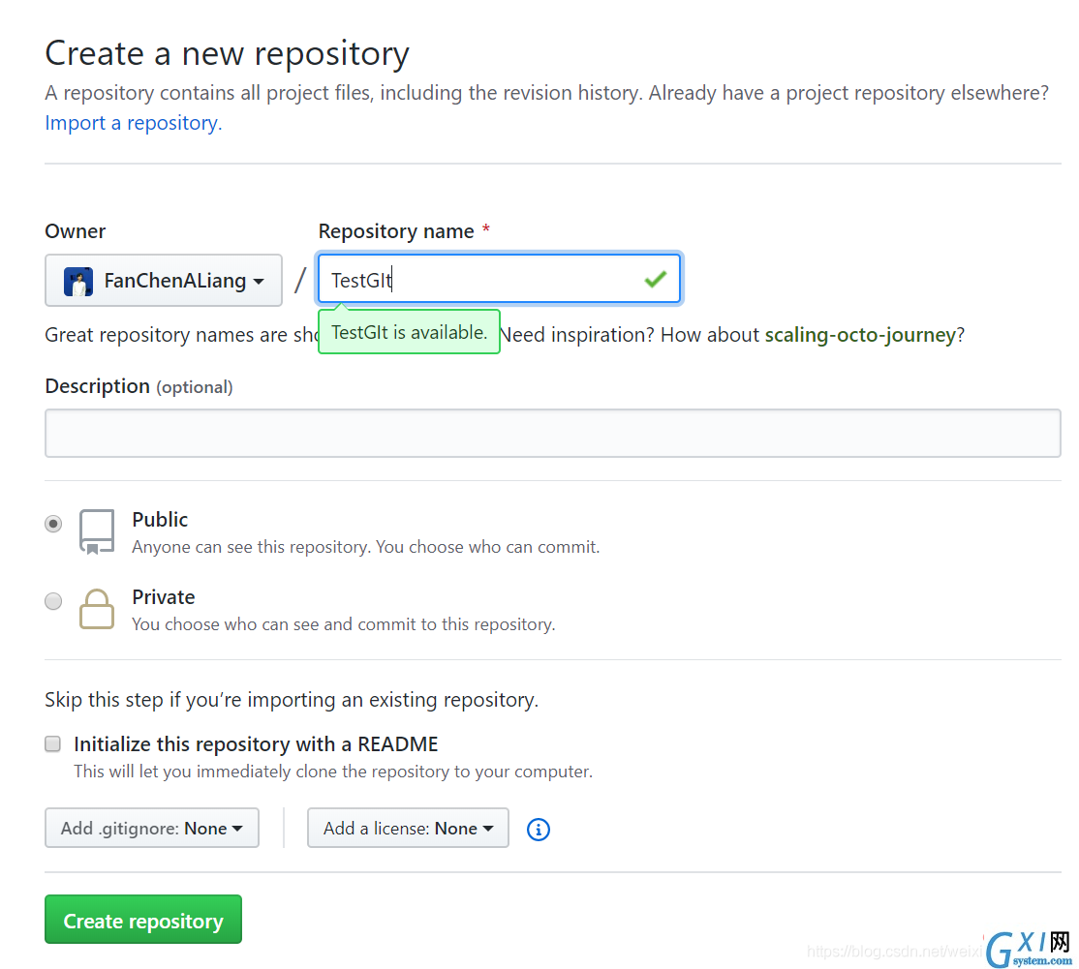Click the 'Initialize this repository with a README' label
Viewport: 1079px width, 969px height.
(x=256, y=744)
